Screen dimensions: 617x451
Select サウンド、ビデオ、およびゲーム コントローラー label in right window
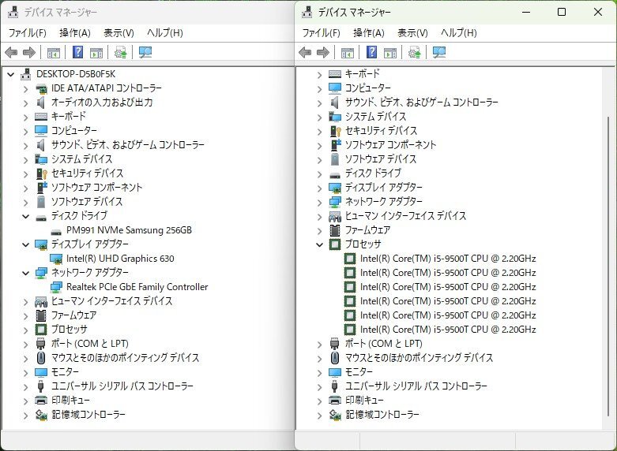[x=421, y=102]
